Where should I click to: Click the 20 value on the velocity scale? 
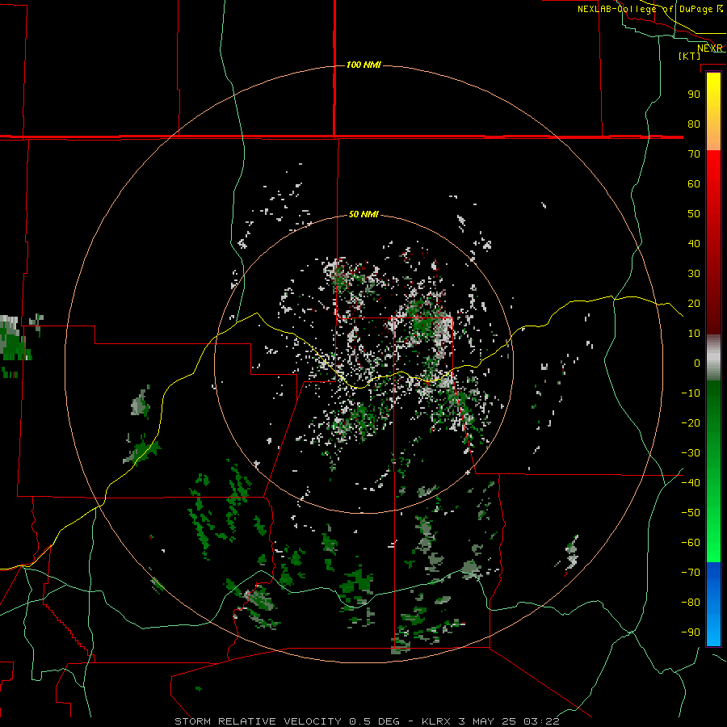click(694, 303)
